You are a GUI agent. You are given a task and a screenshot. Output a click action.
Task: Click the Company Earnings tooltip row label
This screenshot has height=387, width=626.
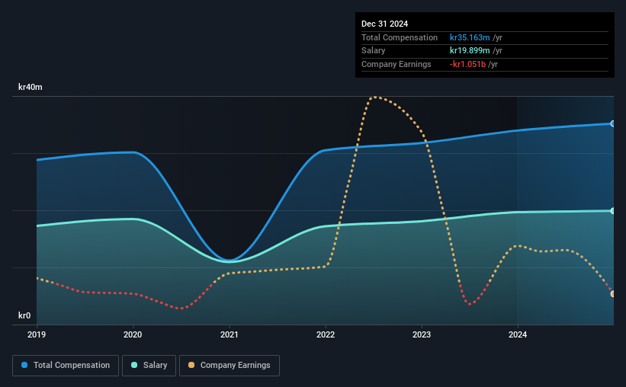click(x=396, y=64)
